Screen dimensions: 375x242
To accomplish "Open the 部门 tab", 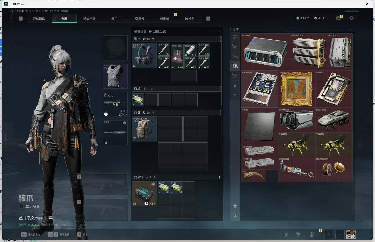I will pyautogui.click(x=114, y=19).
